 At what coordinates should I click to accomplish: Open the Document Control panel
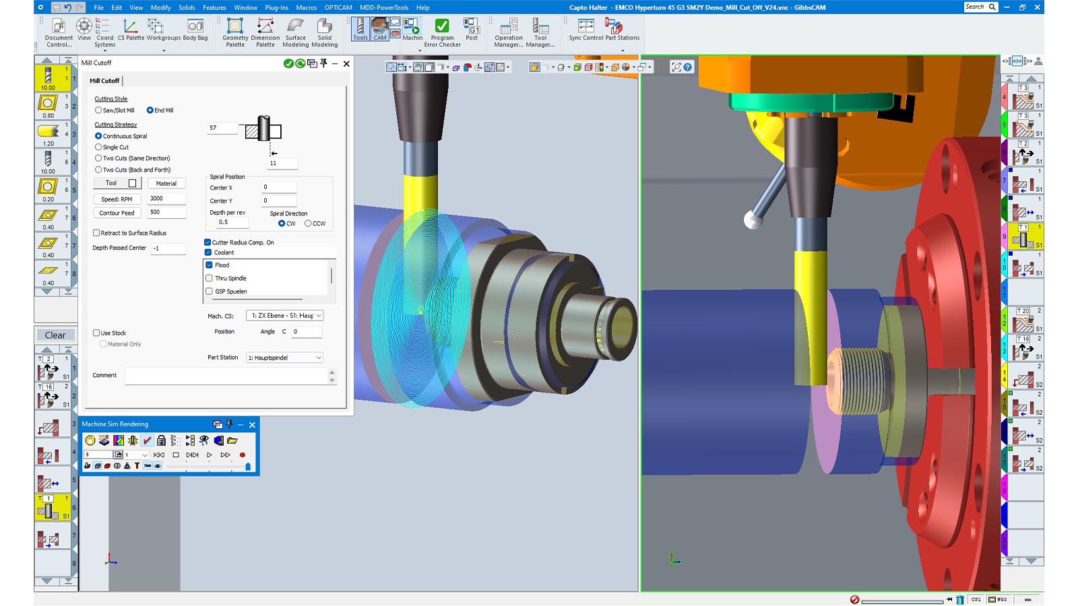(x=59, y=33)
